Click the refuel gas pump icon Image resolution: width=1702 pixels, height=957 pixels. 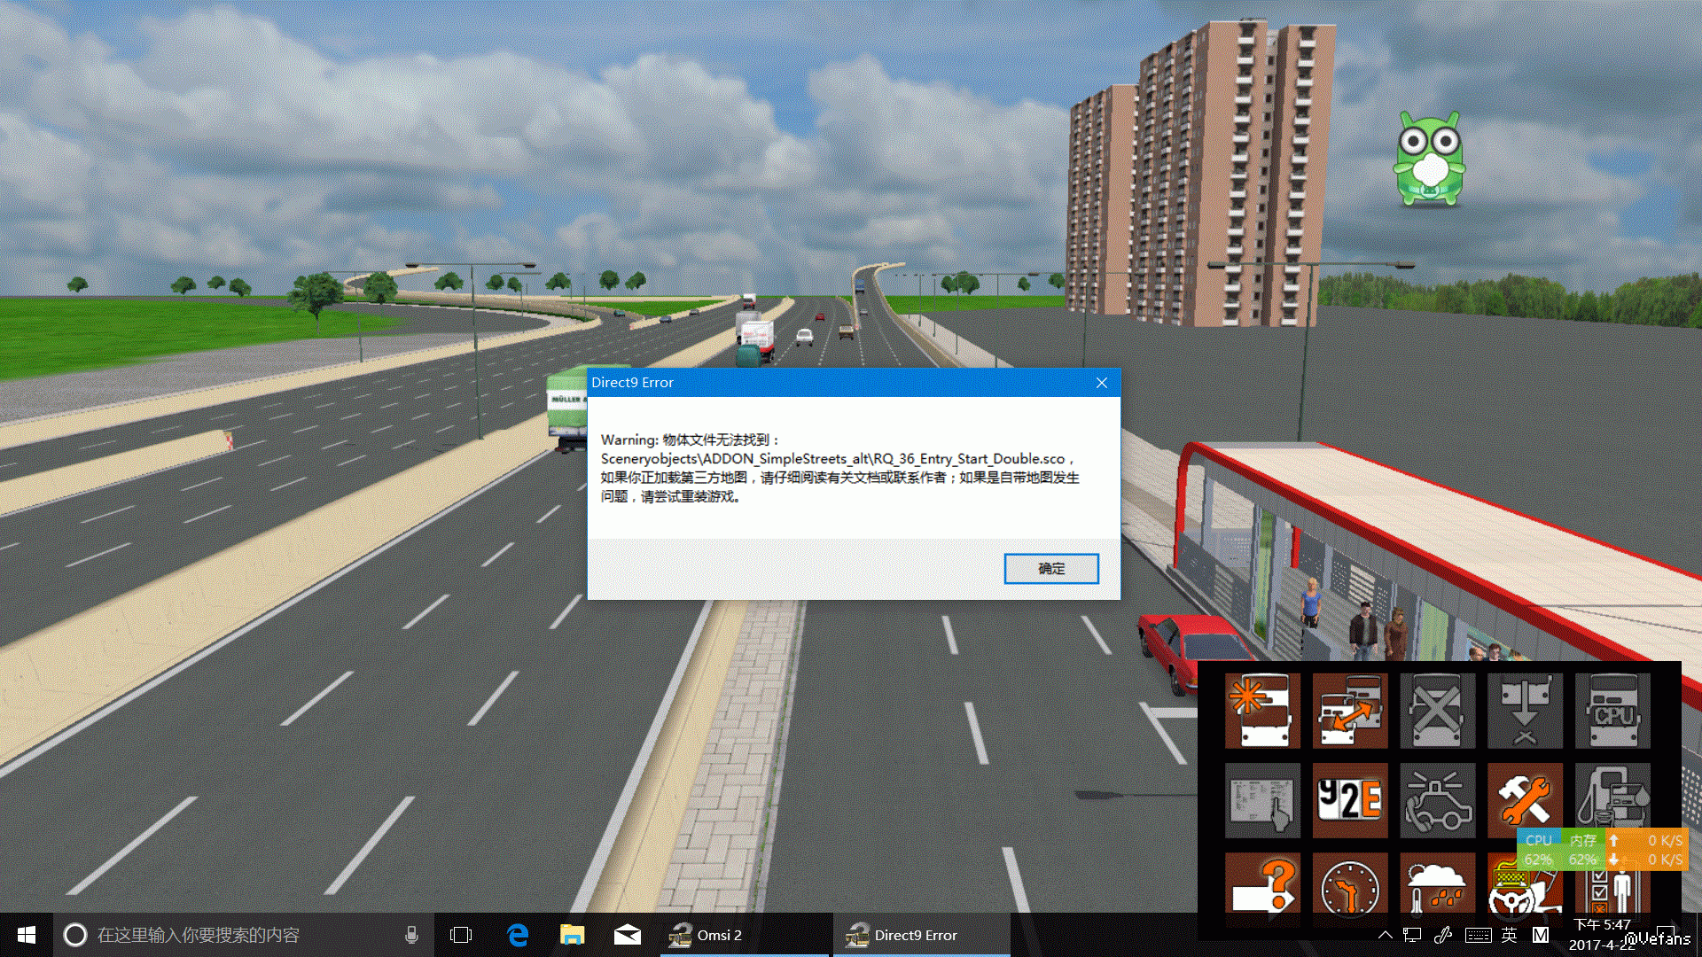(1612, 795)
